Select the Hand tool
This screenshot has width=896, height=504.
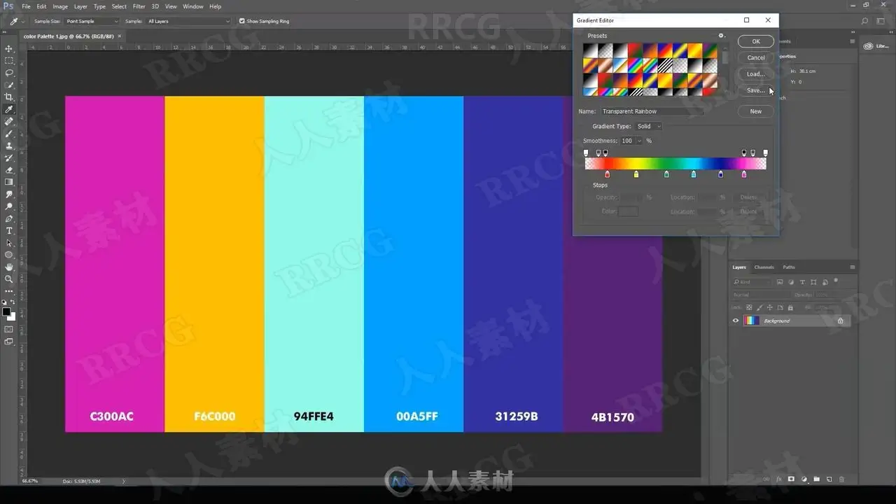(9, 267)
